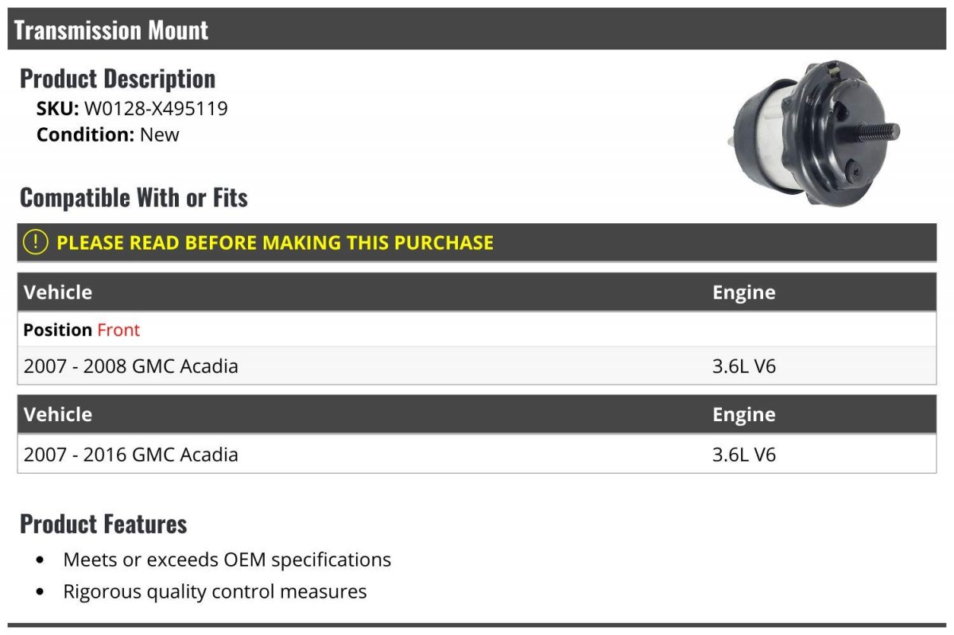Click the red Front position label
954x635 pixels.
pyautogui.click(x=118, y=330)
